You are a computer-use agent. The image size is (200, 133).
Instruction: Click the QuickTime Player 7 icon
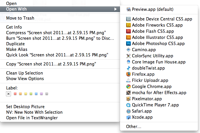click(x=128, y=105)
